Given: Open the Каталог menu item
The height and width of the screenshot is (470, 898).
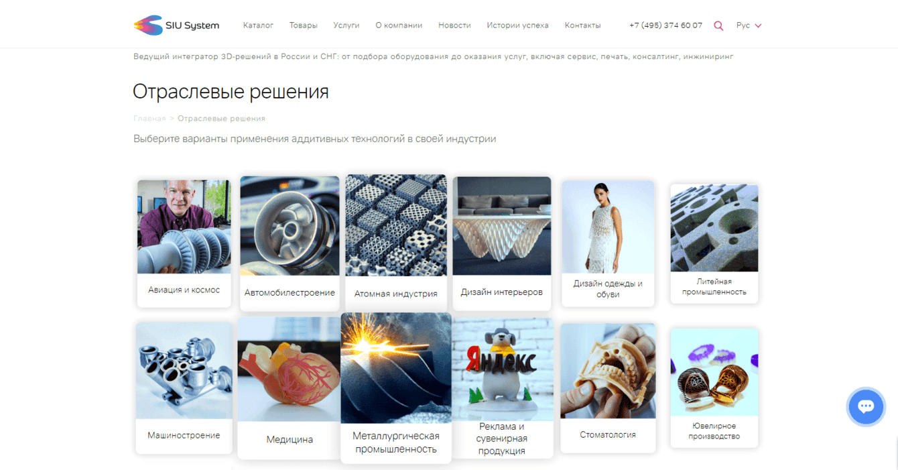Looking at the screenshot, I should pos(258,25).
